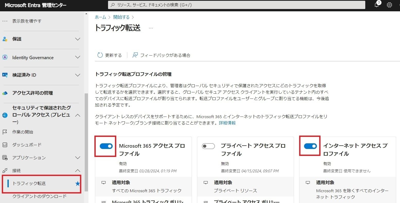Click the text すべての Microsoft 365 トラフィック

(147, 191)
